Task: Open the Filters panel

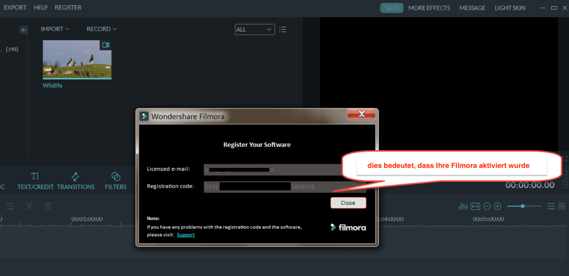Action: (x=115, y=181)
